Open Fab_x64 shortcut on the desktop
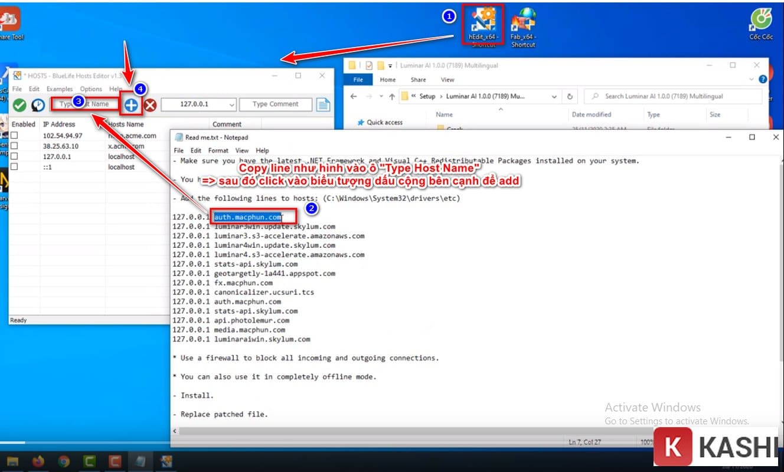784x472 pixels. coord(523,27)
